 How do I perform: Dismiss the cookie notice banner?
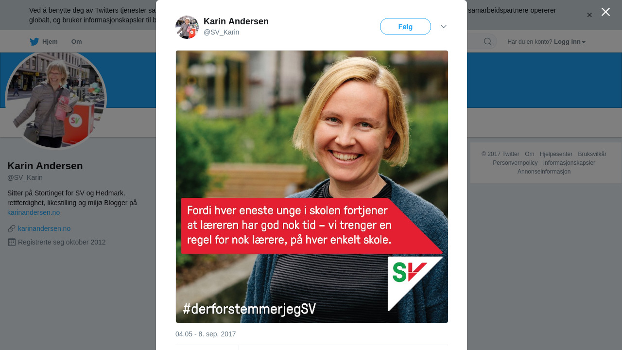(589, 15)
